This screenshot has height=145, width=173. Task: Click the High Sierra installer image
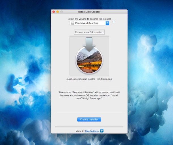click(89, 56)
